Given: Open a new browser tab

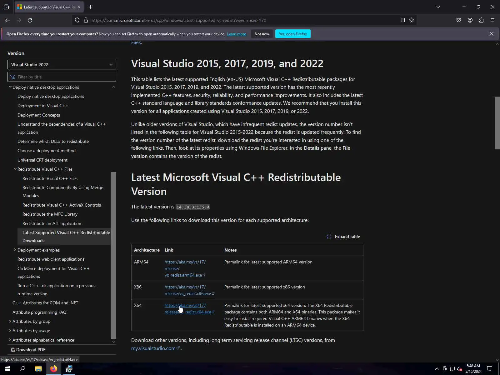Looking at the screenshot, I should click(x=90, y=7).
